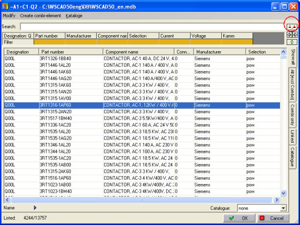
Task: Switch to the Catalogue side tab
Action: click(292, 157)
